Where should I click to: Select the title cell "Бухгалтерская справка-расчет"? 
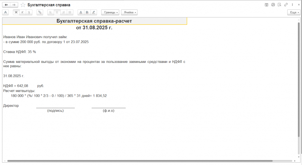pos(94,21)
